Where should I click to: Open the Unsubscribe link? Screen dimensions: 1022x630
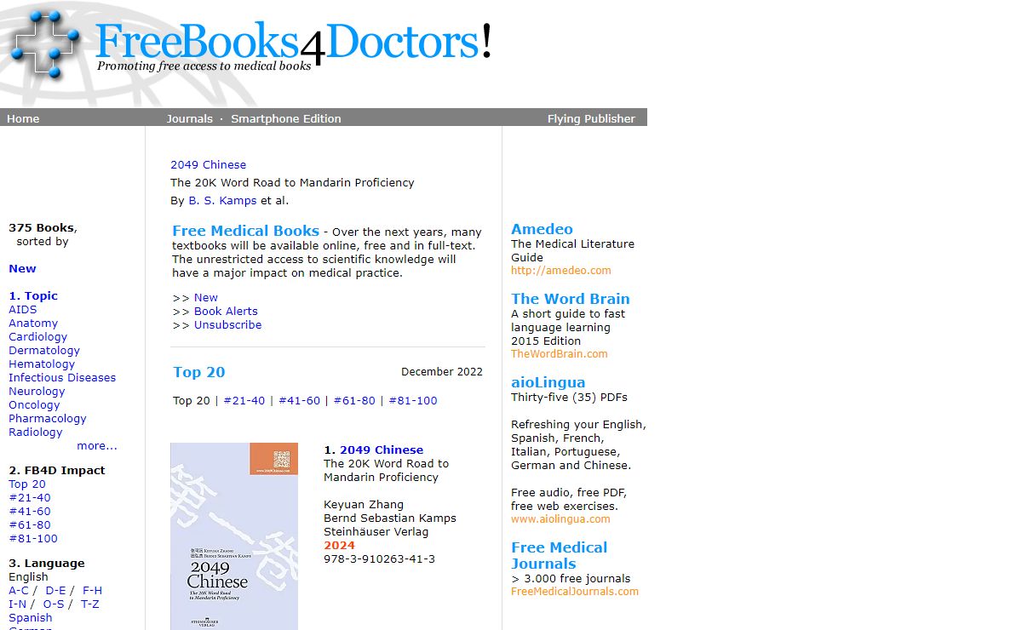[x=227, y=325]
